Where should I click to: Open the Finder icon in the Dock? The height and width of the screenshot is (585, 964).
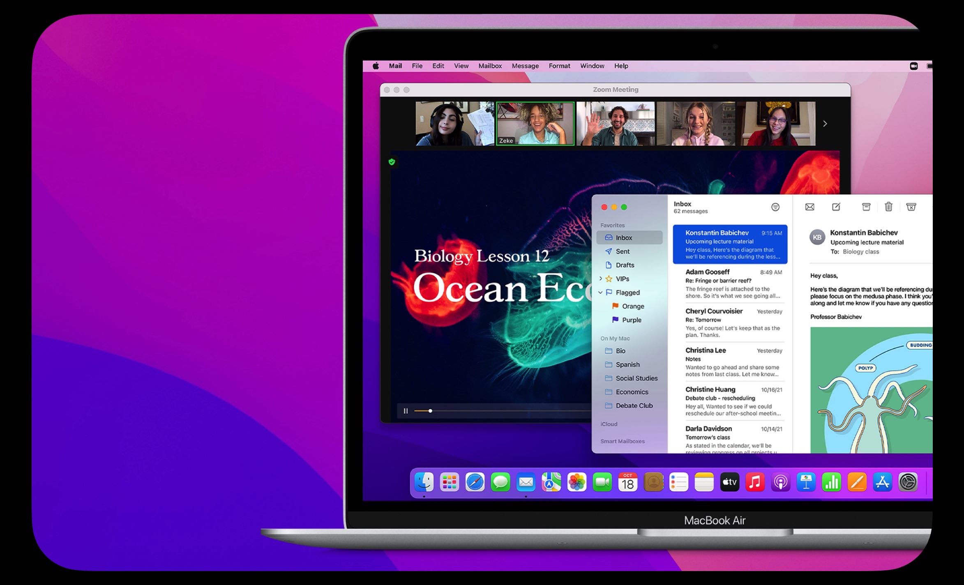coord(424,482)
